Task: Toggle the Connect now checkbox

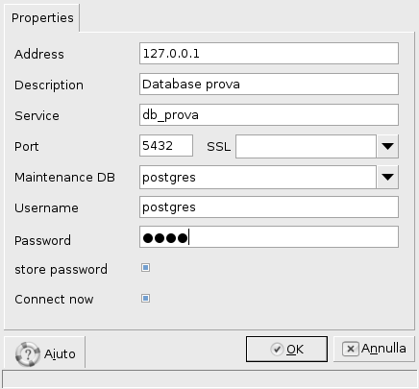Action: tap(145, 299)
